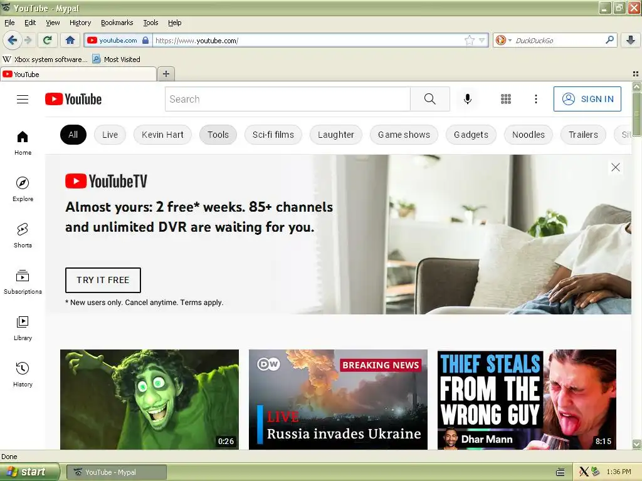The image size is (642, 481).
Task: Open a new tab with plus button
Action: [166, 74]
